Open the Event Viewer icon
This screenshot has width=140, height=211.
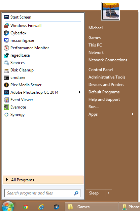6,100
